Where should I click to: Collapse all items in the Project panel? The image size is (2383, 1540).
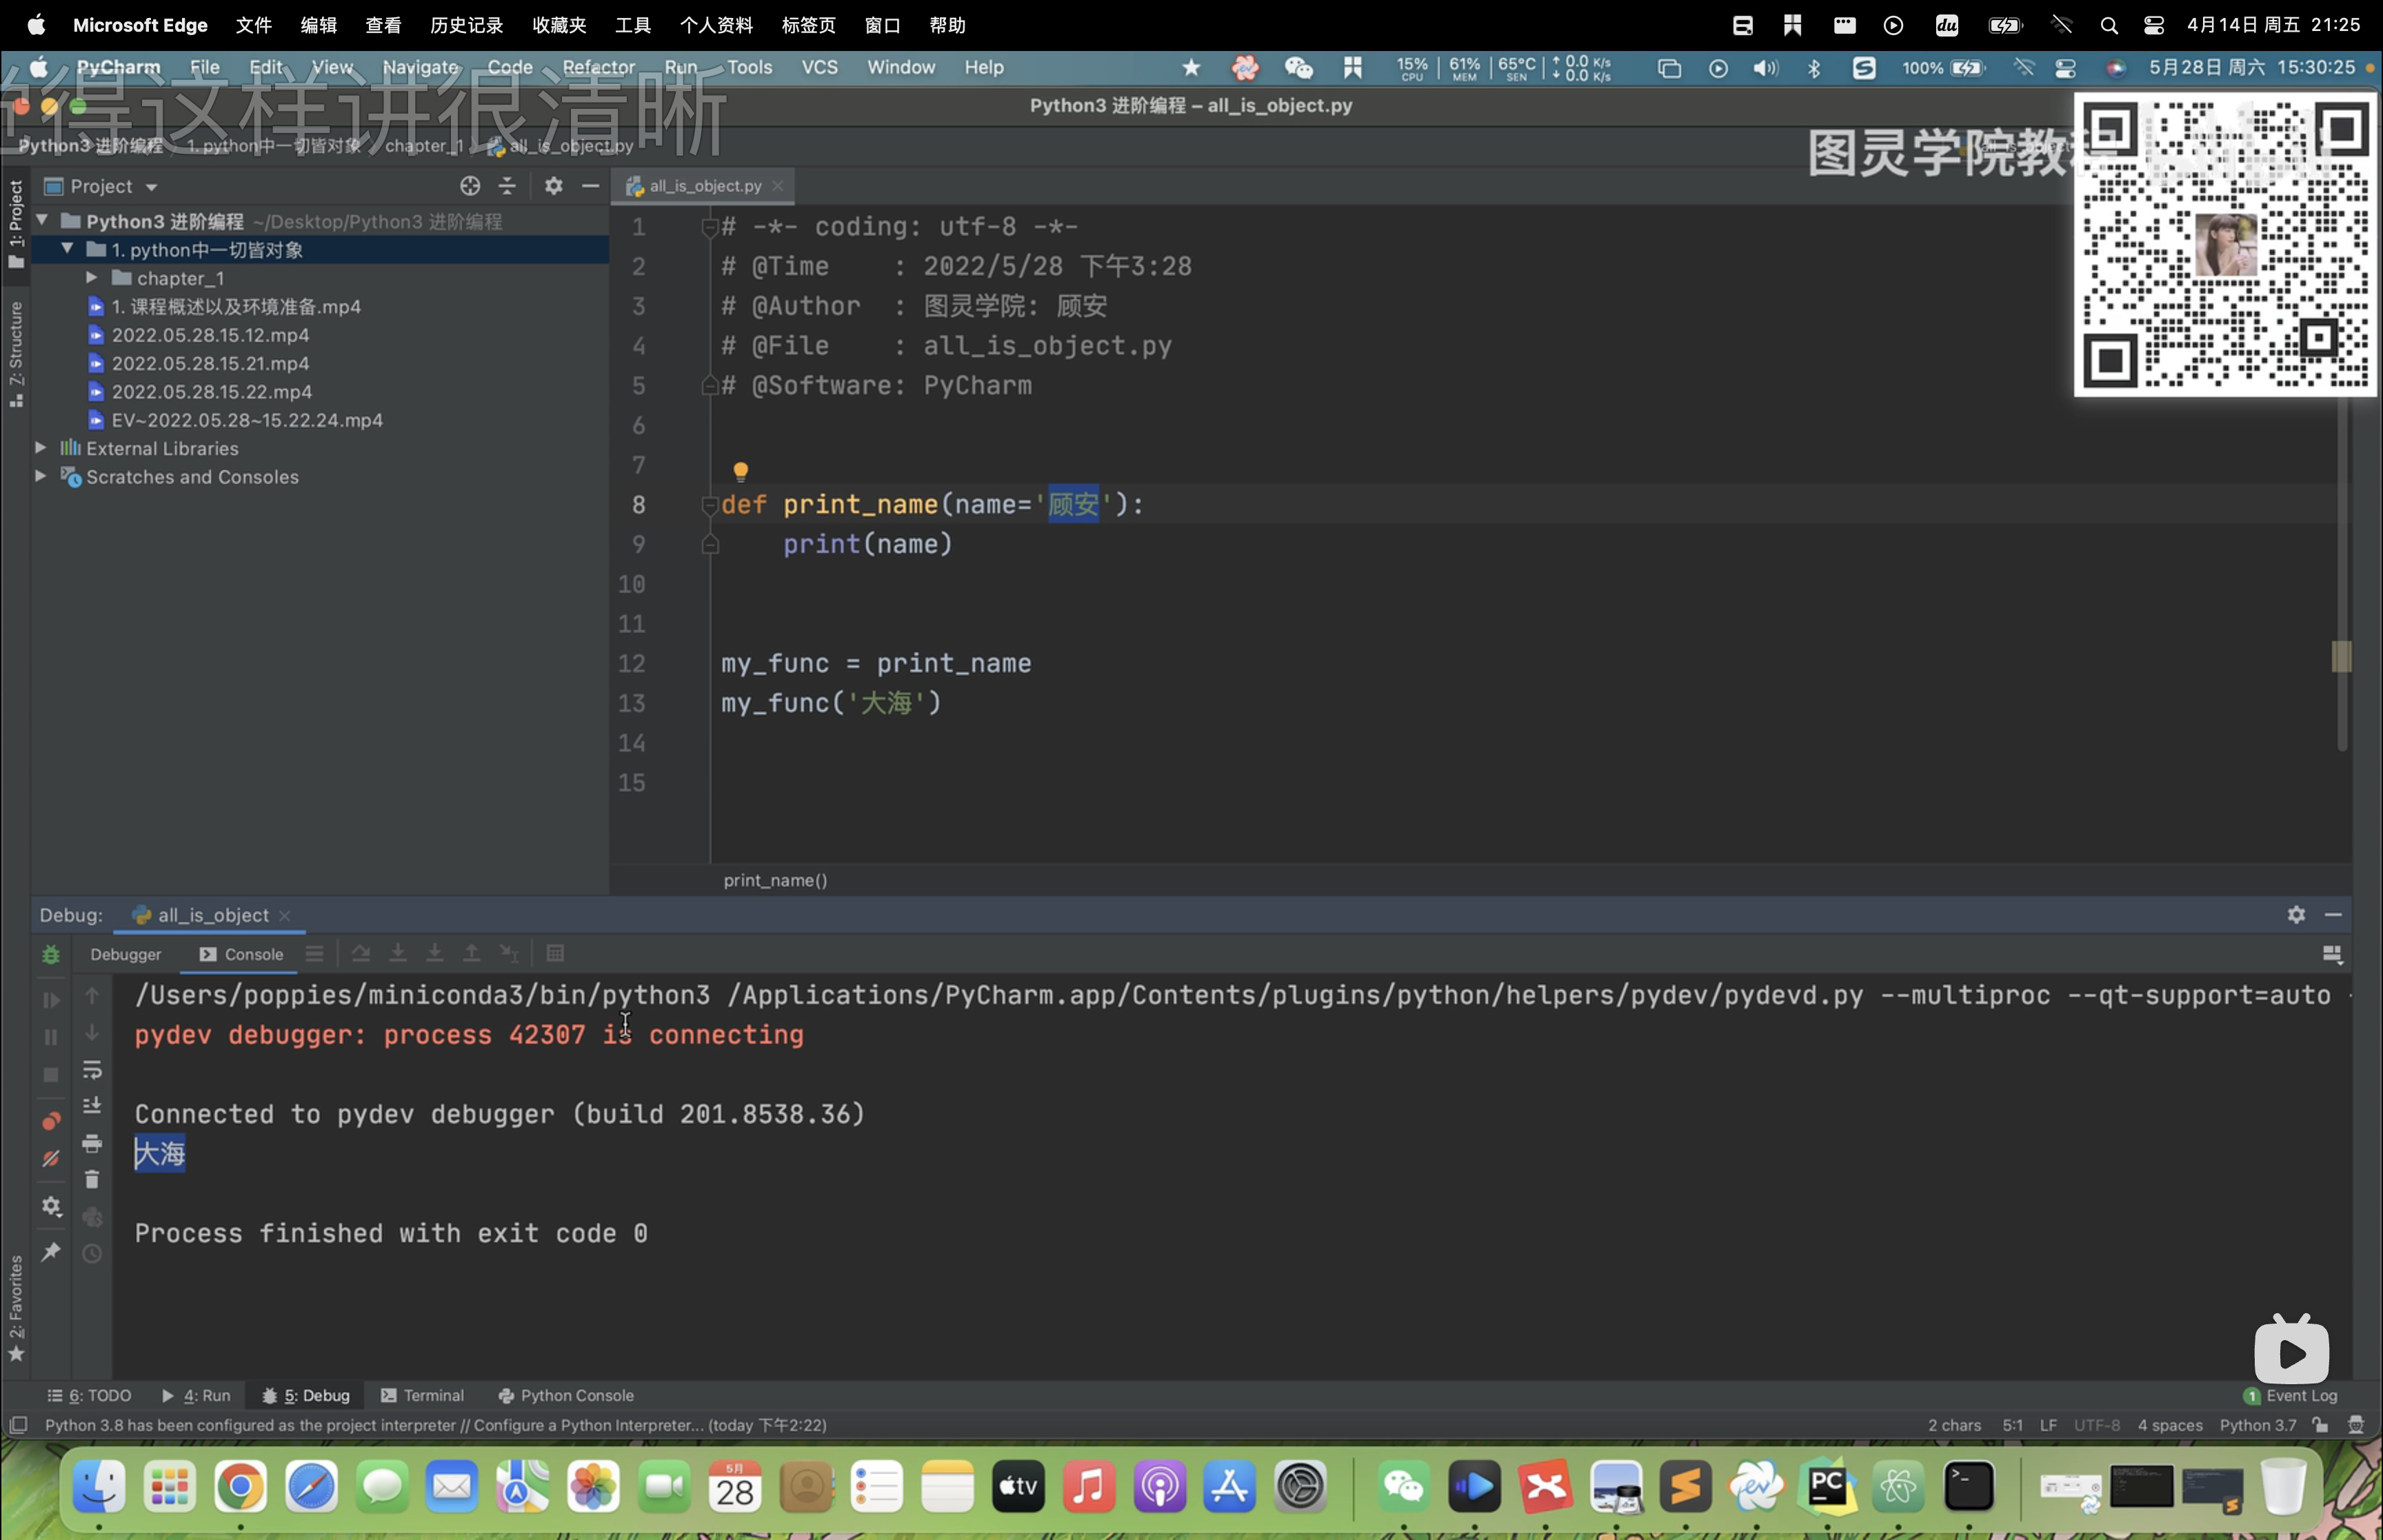pos(507,186)
